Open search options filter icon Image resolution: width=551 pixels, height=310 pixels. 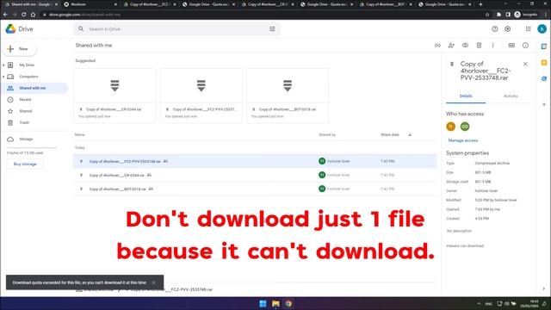point(272,28)
